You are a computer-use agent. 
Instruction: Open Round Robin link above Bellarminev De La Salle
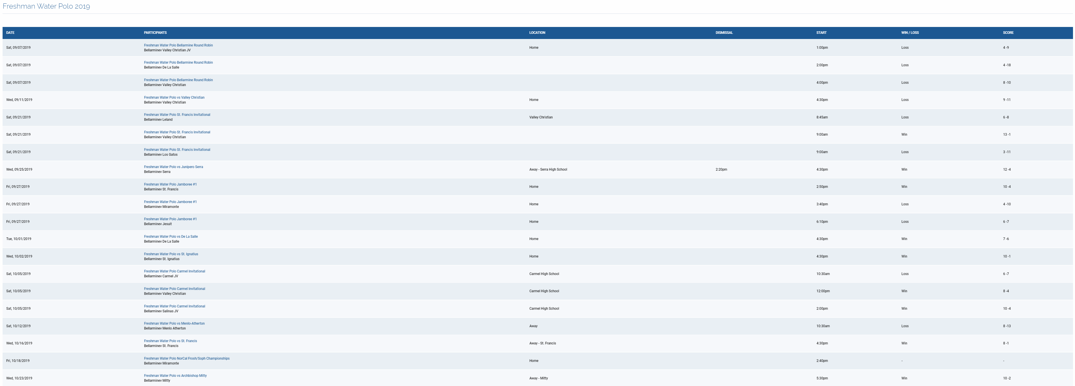tap(178, 63)
